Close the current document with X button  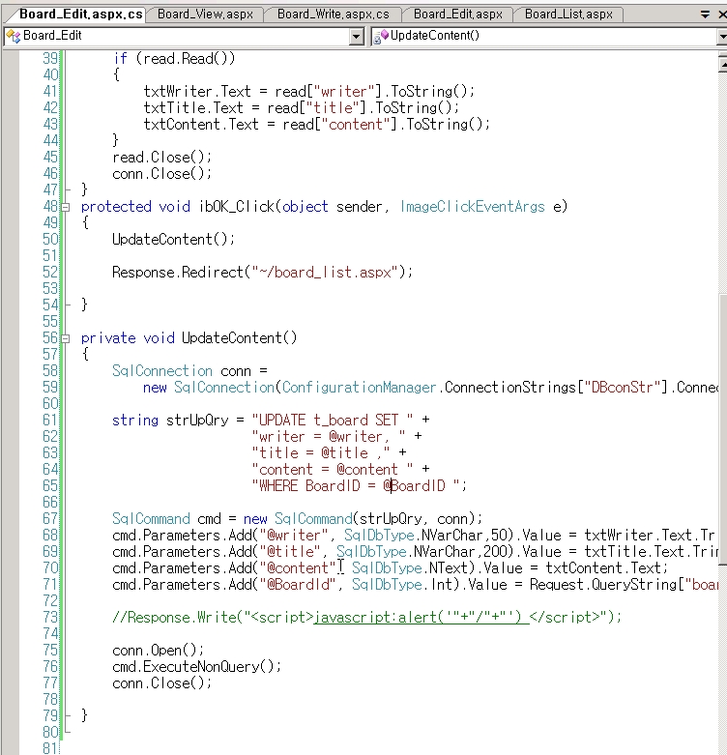(x=722, y=15)
